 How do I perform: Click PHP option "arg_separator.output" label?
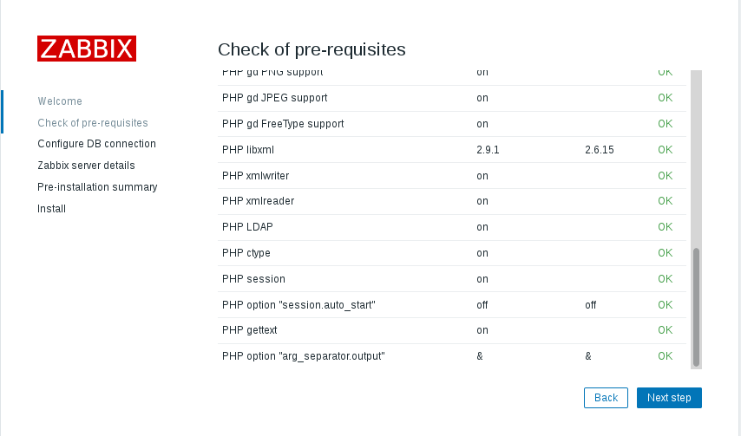304,356
